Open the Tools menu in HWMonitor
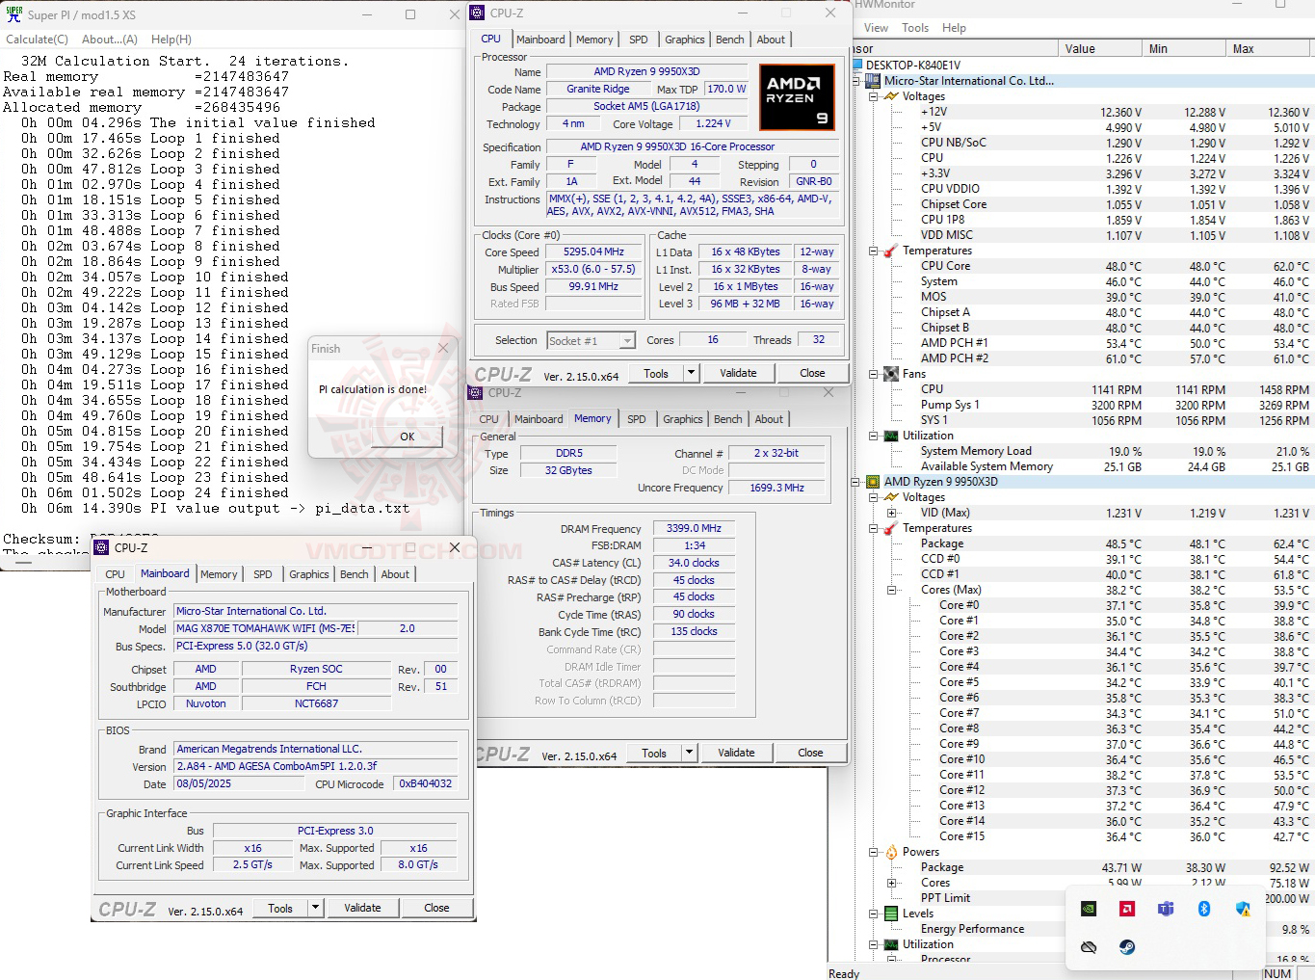The height and width of the screenshot is (980, 1315). (x=914, y=27)
